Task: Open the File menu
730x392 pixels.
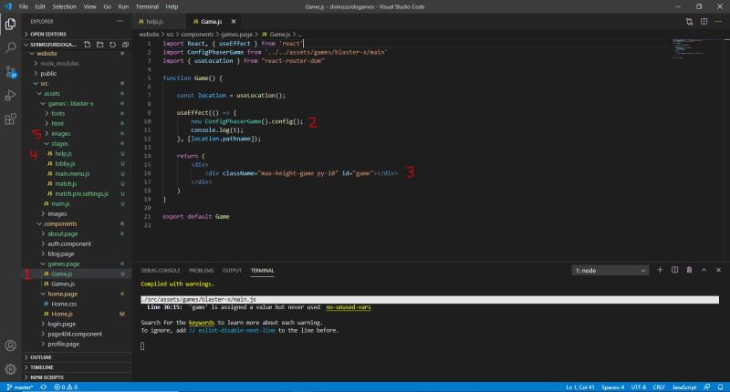Action: click(x=24, y=6)
